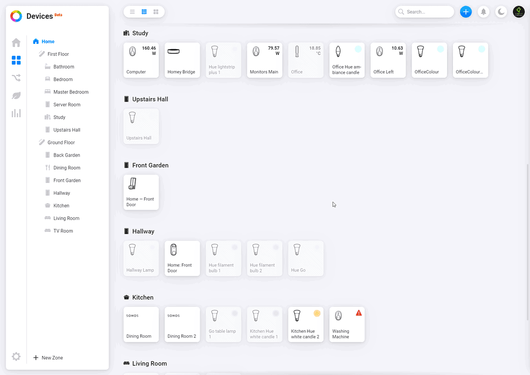Toggle the Hallway Lamp device tile
This screenshot has height=375, width=530.
(141, 258)
